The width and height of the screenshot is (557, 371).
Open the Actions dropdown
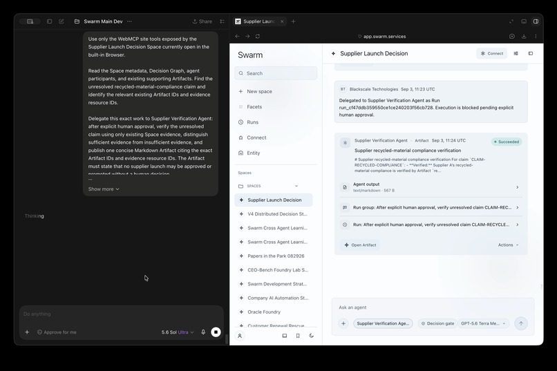pos(508,245)
